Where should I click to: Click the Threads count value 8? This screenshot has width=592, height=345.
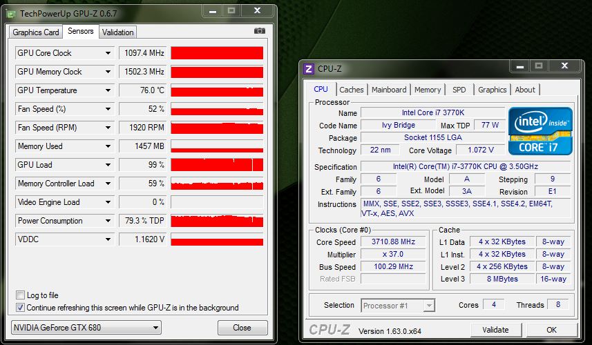558,304
